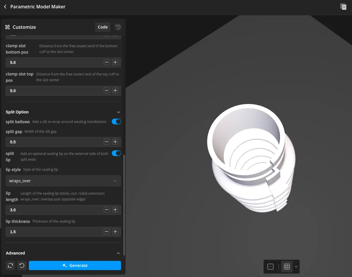Click the refresh sync icon
The width and height of the screenshot is (352, 277).
[x=10, y=265]
